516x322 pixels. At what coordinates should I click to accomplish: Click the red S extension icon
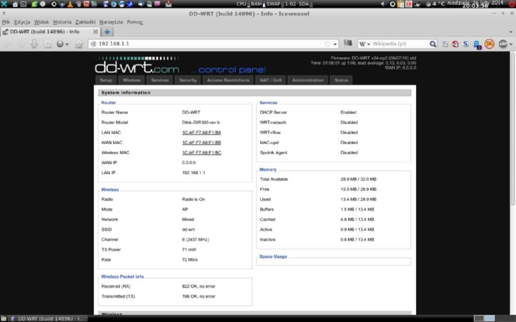point(455,44)
